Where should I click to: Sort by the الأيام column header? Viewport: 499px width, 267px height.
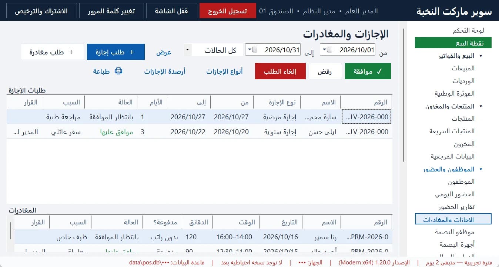152,102
